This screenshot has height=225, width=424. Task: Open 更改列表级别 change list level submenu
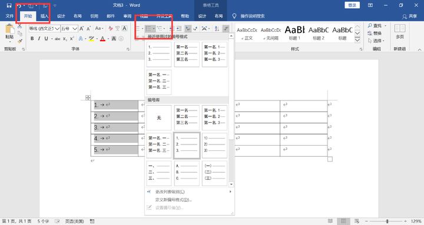point(189,192)
